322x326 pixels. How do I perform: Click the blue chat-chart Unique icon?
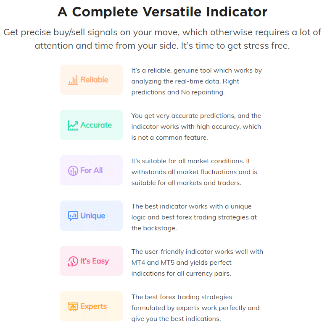pos(73,216)
